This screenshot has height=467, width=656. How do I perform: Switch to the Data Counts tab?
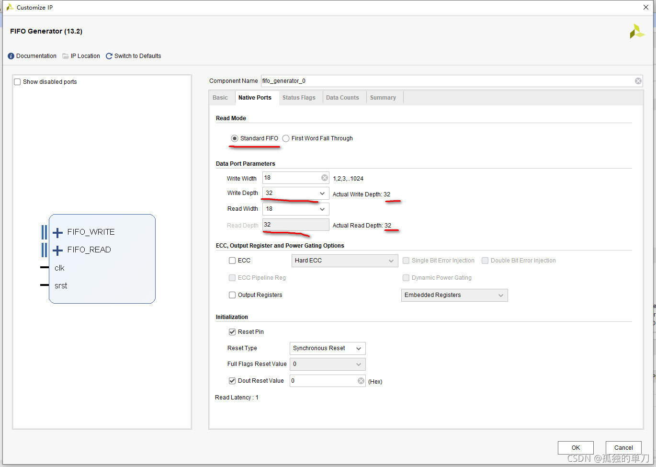tap(342, 98)
